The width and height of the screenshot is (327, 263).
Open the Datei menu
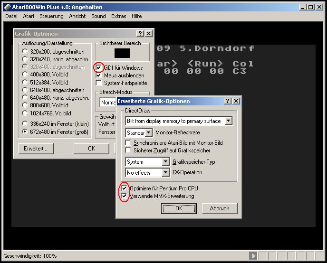click(11, 16)
